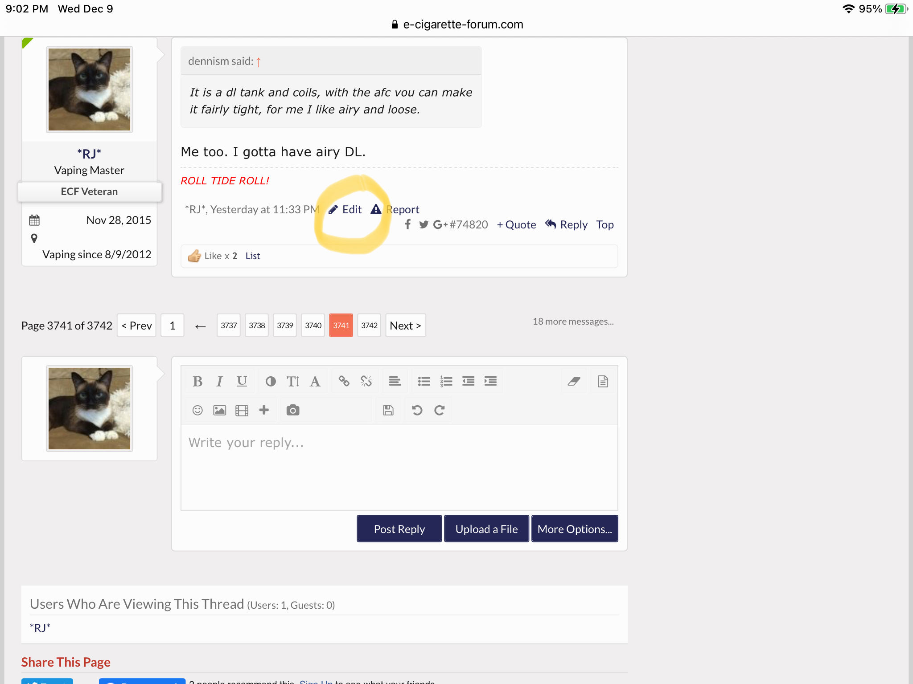Go to Next page
The height and width of the screenshot is (684, 913).
pos(406,326)
